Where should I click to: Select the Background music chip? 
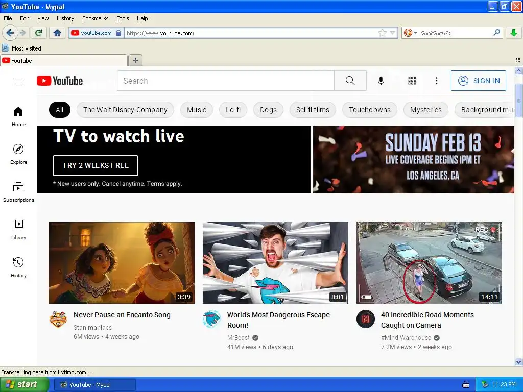coord(484,110)
